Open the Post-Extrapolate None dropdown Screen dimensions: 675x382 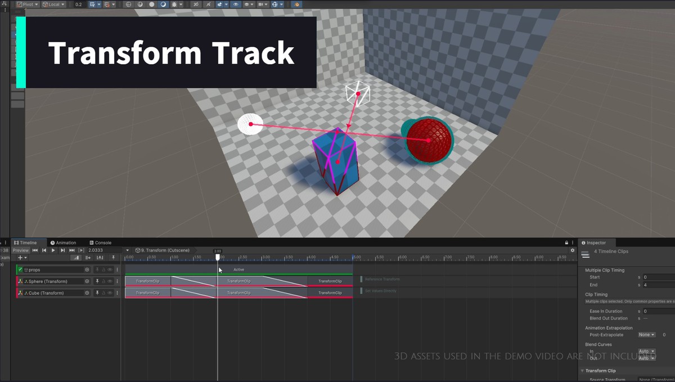[x=647, y=335]
